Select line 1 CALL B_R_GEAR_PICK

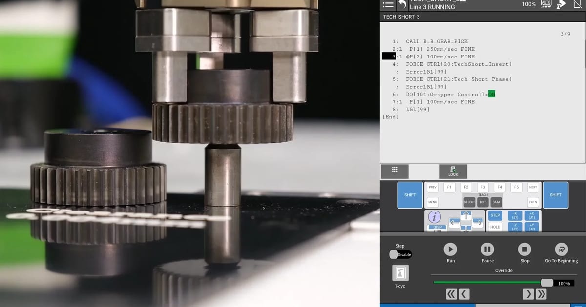click(x=430, y=41)
